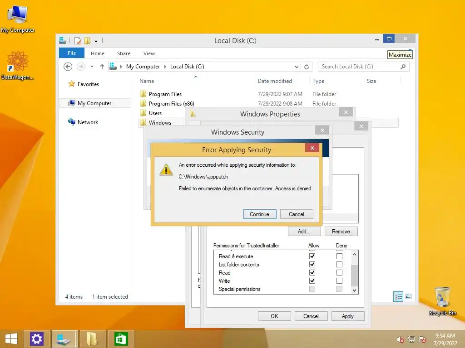Open the File ribbon tab
465x348 pixels.
click(x=72, y=53)
